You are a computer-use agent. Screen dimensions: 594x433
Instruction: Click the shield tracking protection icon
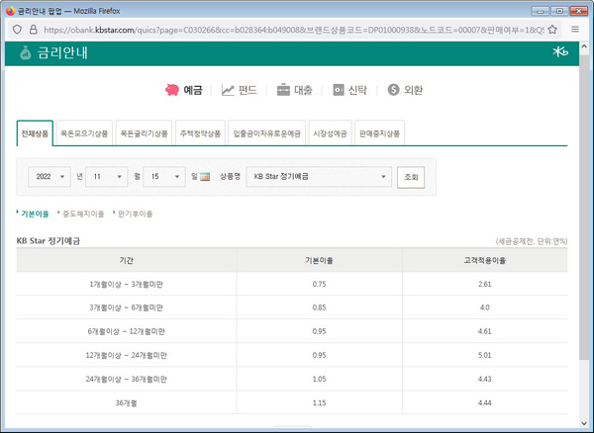click(17, 30)
